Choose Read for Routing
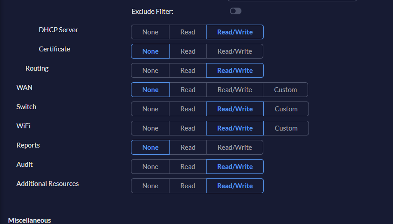The height and width of the screenshot is (224, 393). pos(188,71)
